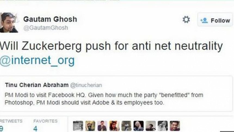Open the third retweeter avatar
Screen dimensions: 234x132
point(102,126)
